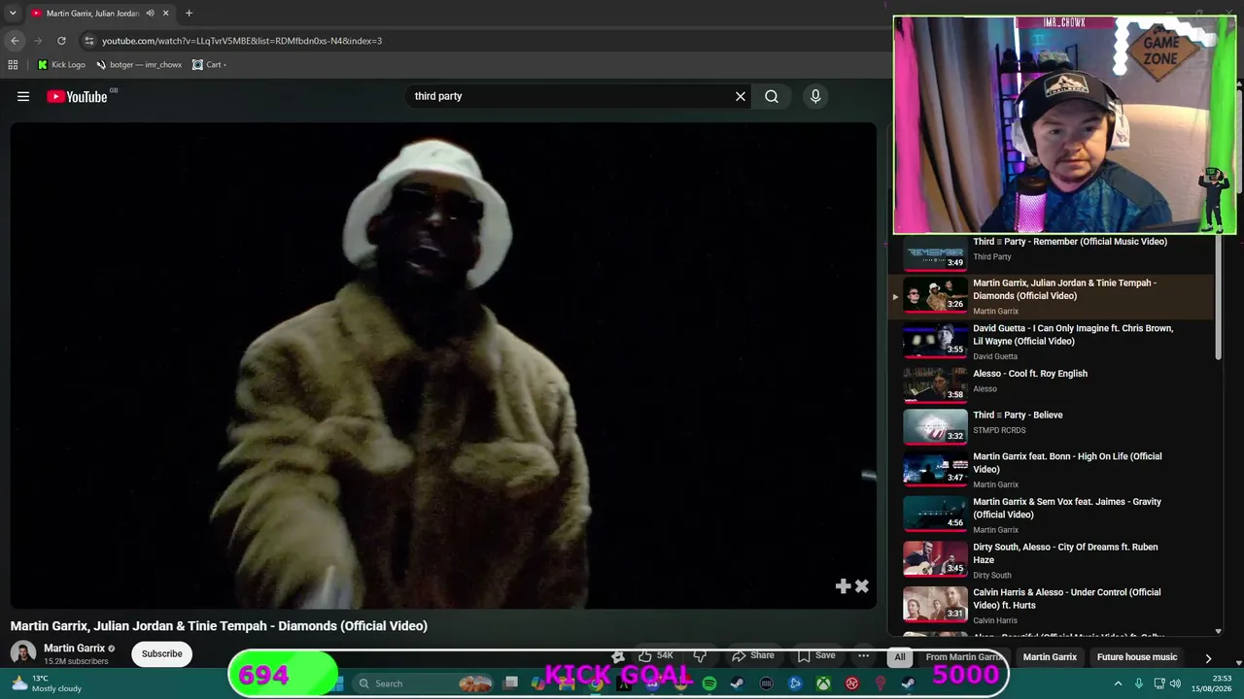
Task: Open Spotify from the taskbar
Action: click(x=709, y=683)
